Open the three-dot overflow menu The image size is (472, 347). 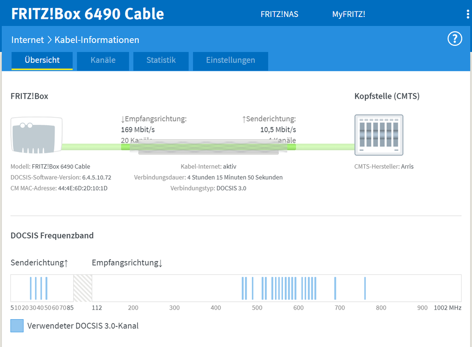click(x=467, y=14)
